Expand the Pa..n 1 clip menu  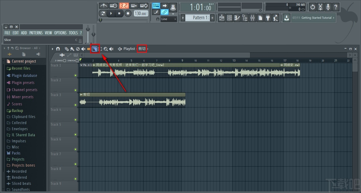pos(81,65)
